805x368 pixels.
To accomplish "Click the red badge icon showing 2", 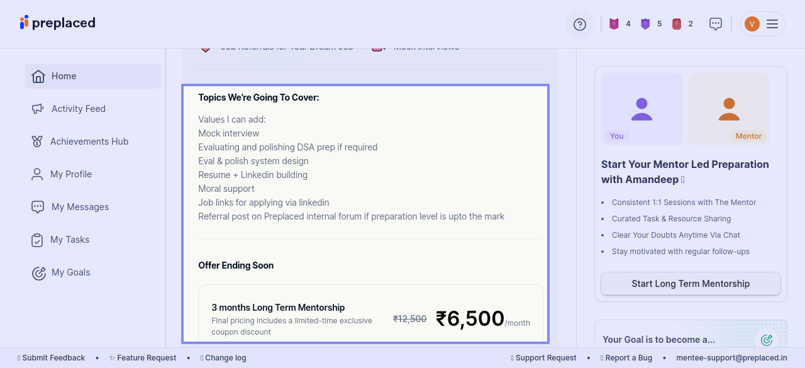I will pyautogui.click(x=677, y=24).
